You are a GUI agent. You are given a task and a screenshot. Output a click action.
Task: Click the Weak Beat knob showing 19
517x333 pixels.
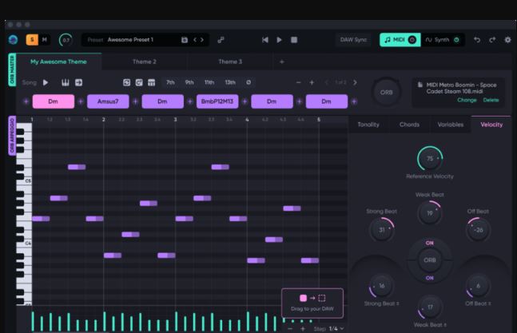coord(429,213)
